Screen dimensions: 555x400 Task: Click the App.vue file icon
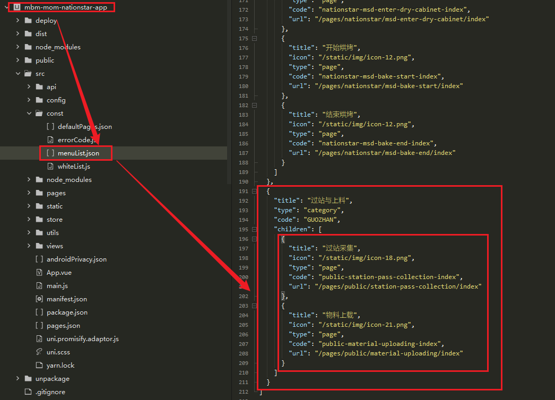[39, 273]
